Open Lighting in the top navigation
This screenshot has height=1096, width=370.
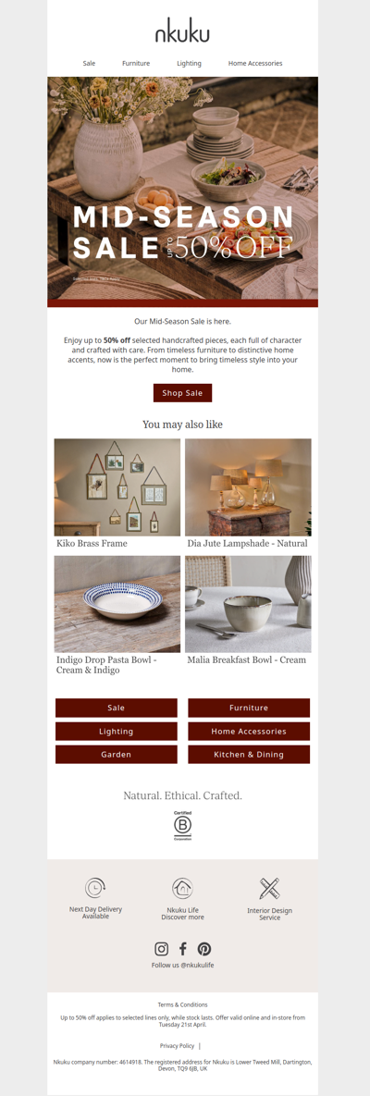click(189, 63)
